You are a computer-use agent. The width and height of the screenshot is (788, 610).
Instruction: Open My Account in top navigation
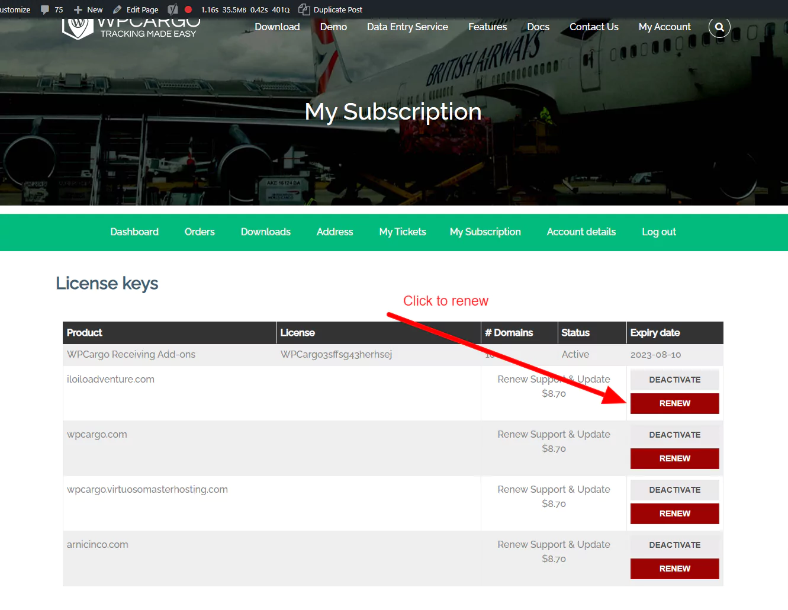664,27
